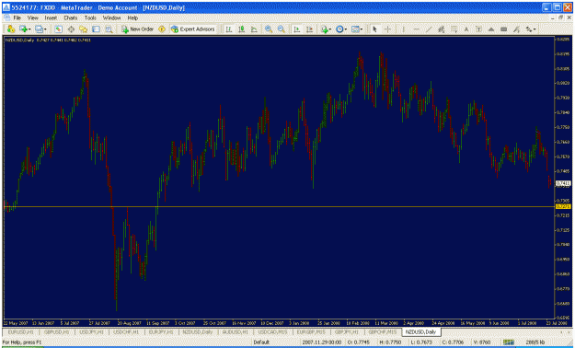575x348 pixels.
Task: Select the Text 'A' tool
Action: click(466, 29)
